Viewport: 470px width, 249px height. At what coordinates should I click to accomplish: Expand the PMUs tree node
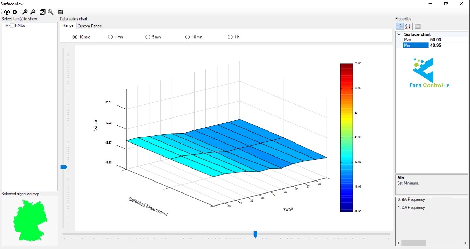7,26
